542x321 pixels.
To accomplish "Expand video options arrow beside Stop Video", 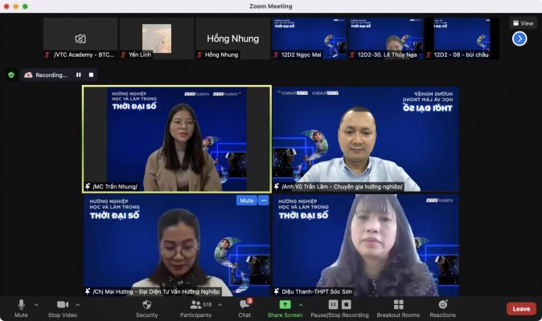I will 77,305.
